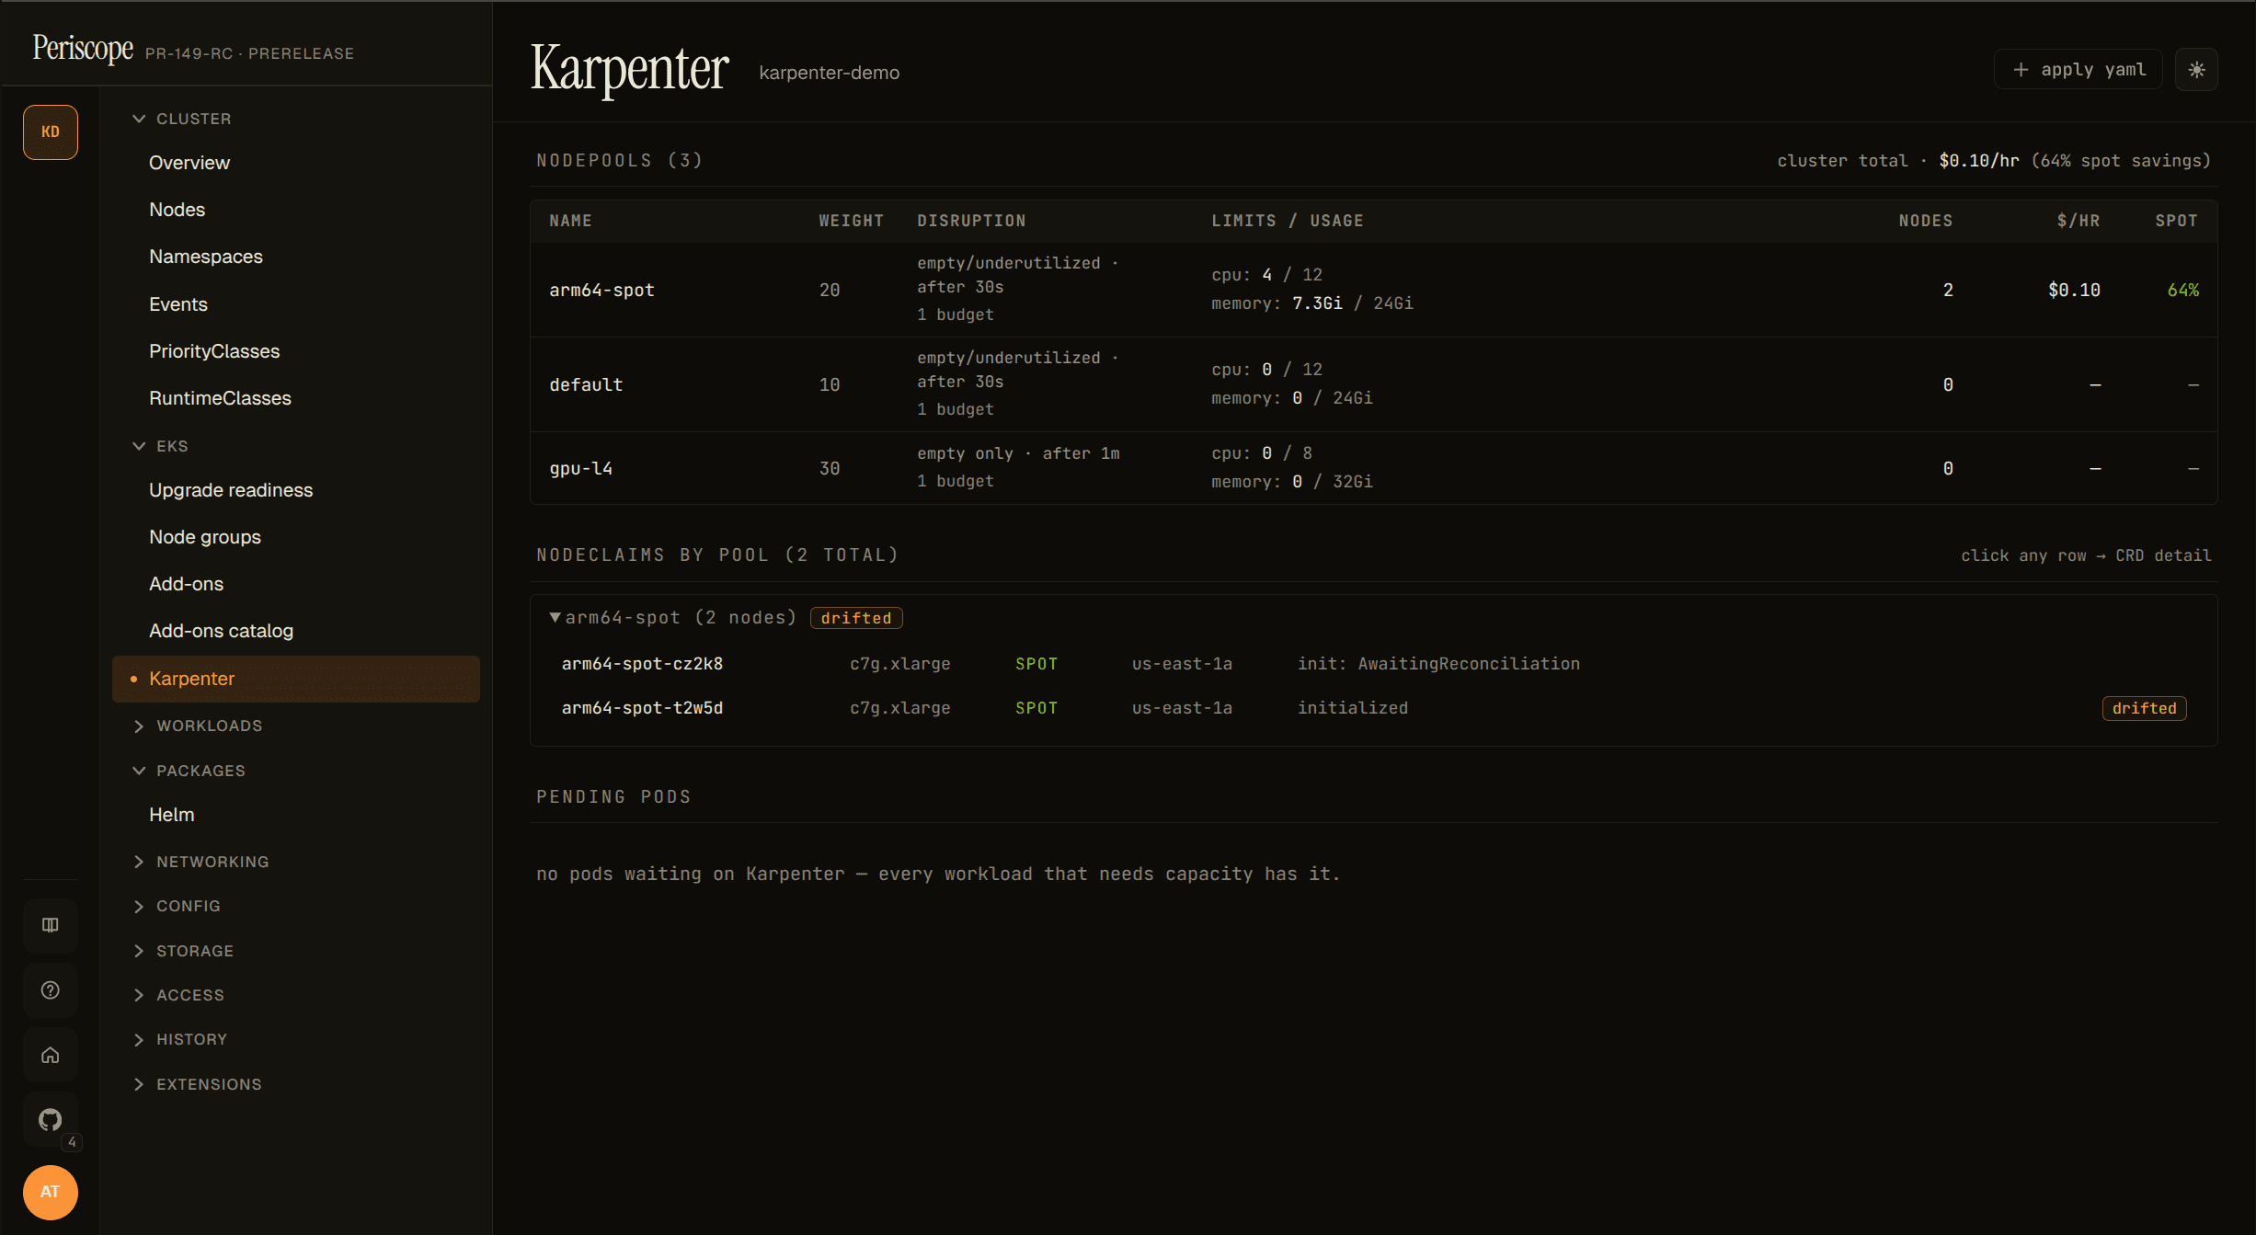Viewport: 2256px width, 1235px height.
Task: Click init: AwaitingReconciliation status
Action: click(x=1438, y=664)
